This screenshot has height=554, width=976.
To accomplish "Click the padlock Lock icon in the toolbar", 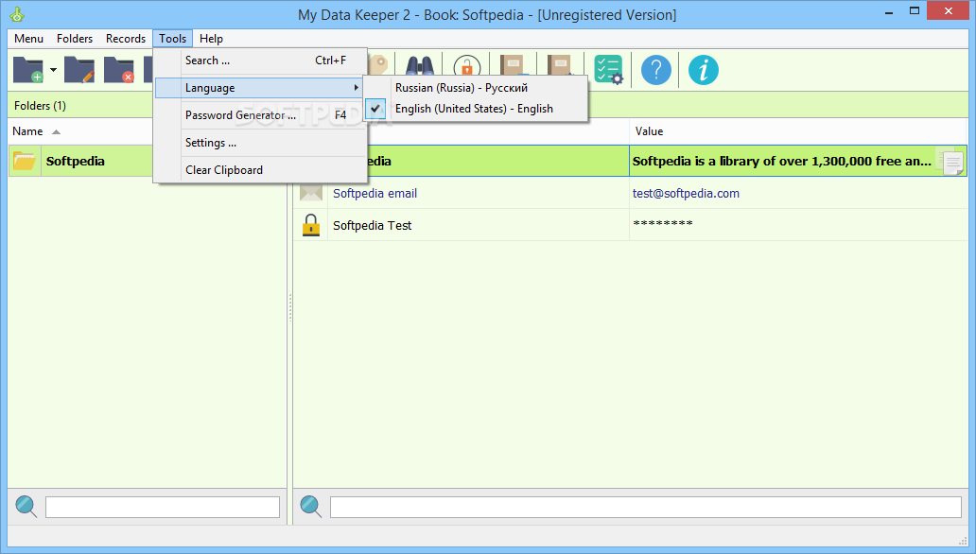I will pos(467,65).
